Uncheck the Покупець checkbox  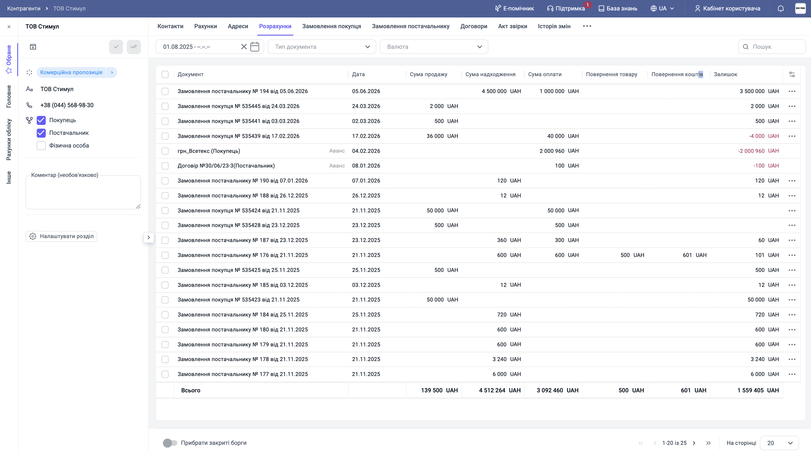[x=41, y=120]
